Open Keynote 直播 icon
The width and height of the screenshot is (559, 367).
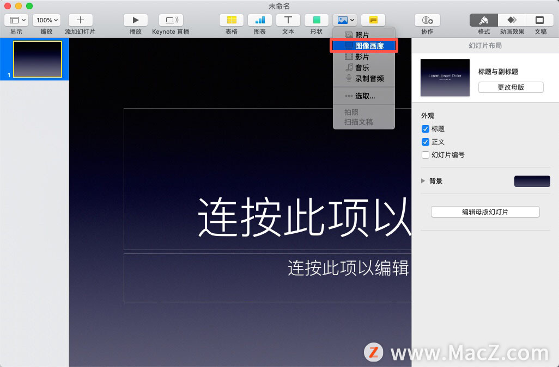[171, 20]
